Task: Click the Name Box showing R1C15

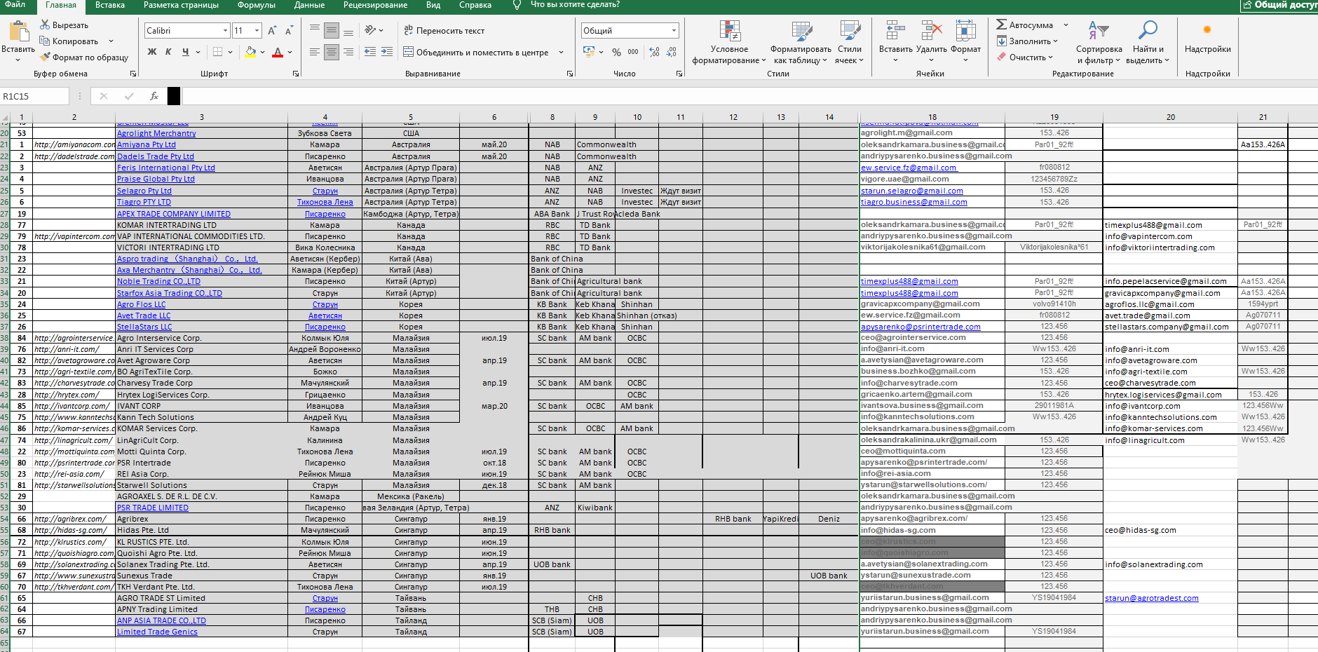Action: 35,96
